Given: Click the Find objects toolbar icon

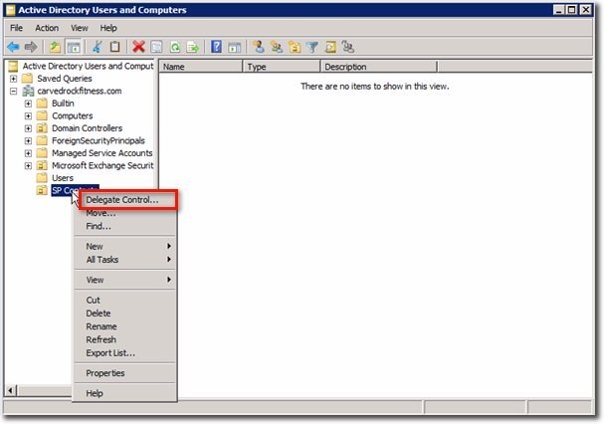Looking at the screenshot, I should [x=330, y=47].
